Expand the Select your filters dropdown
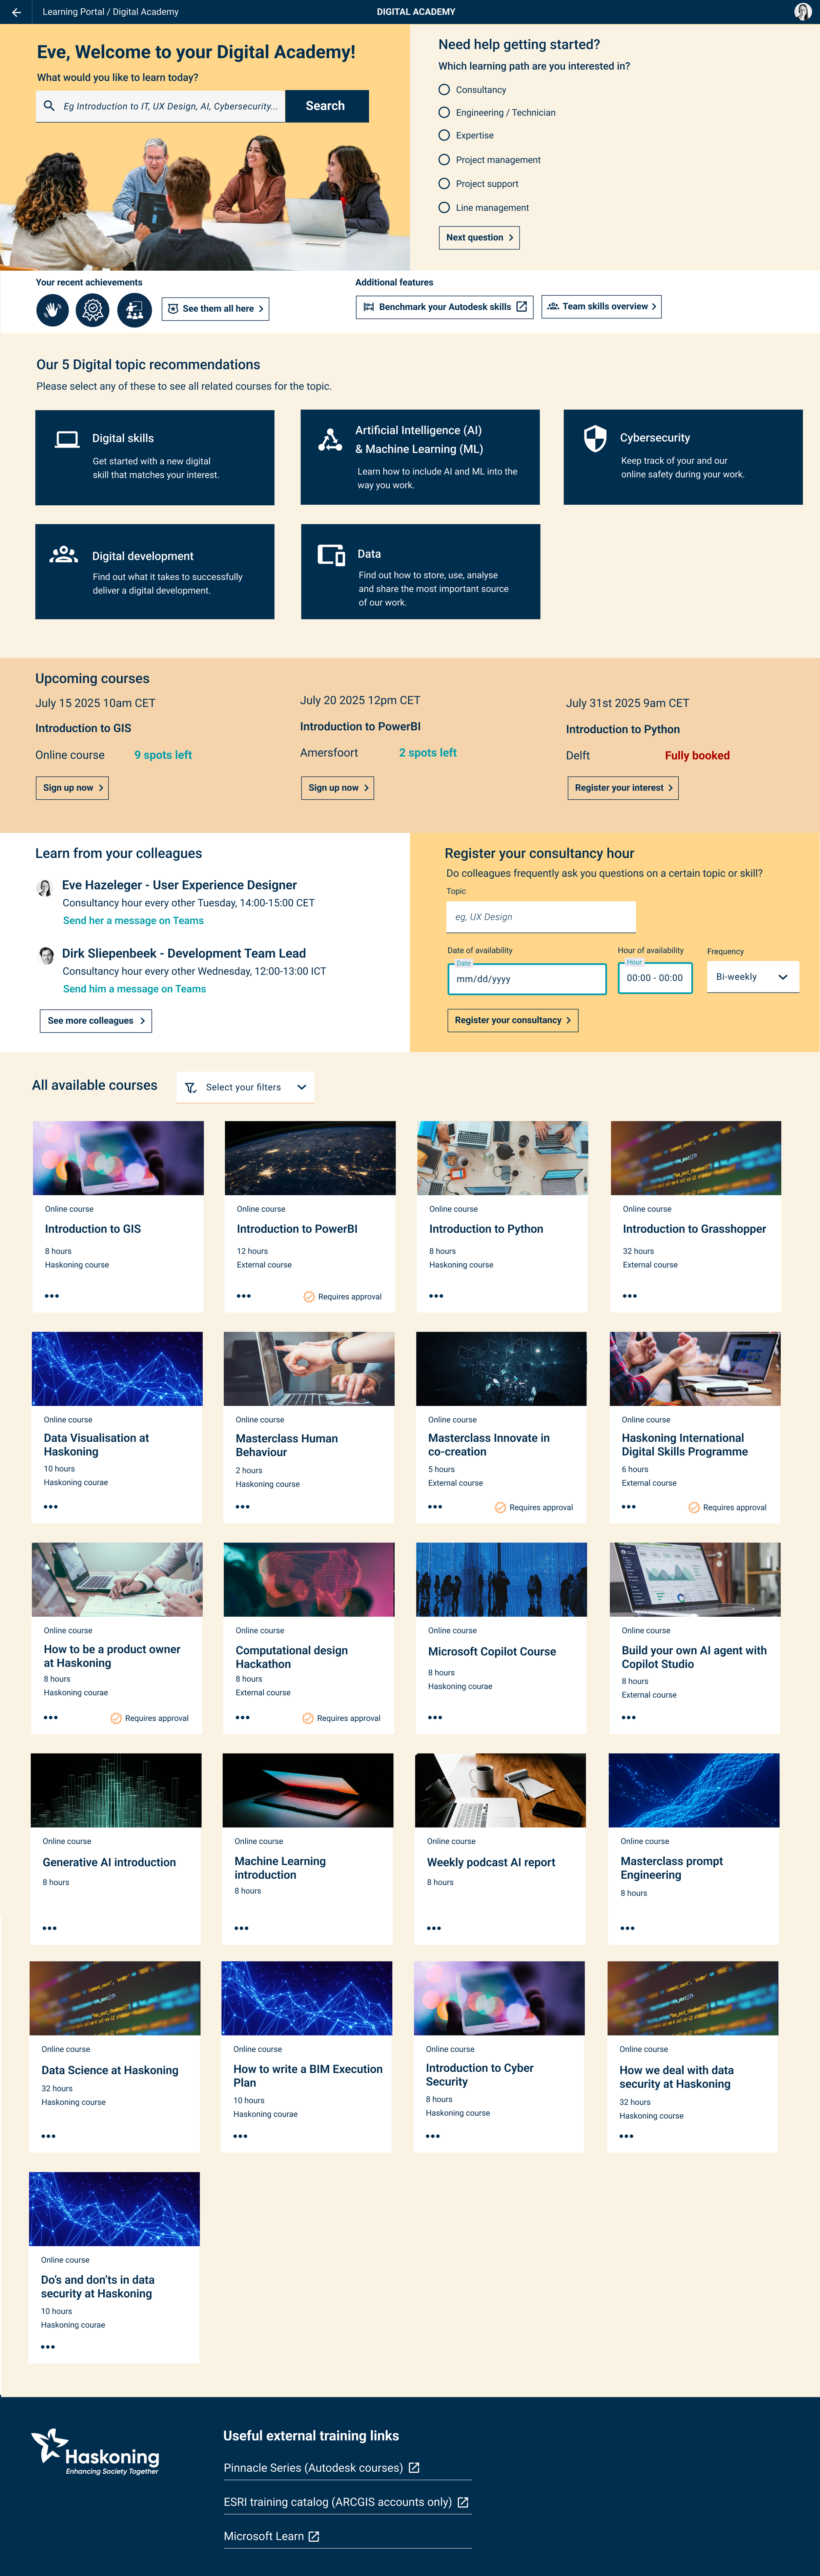This screenshot has width=820, height=2576. 245,1087
